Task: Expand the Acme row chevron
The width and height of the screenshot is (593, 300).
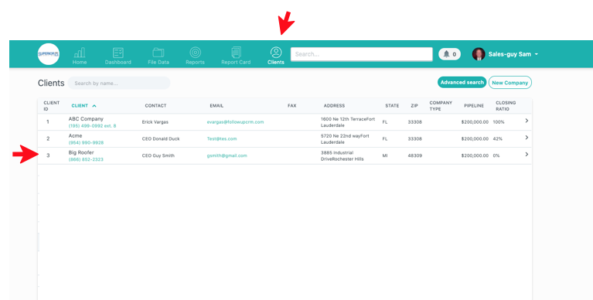Action: point(527,138)
